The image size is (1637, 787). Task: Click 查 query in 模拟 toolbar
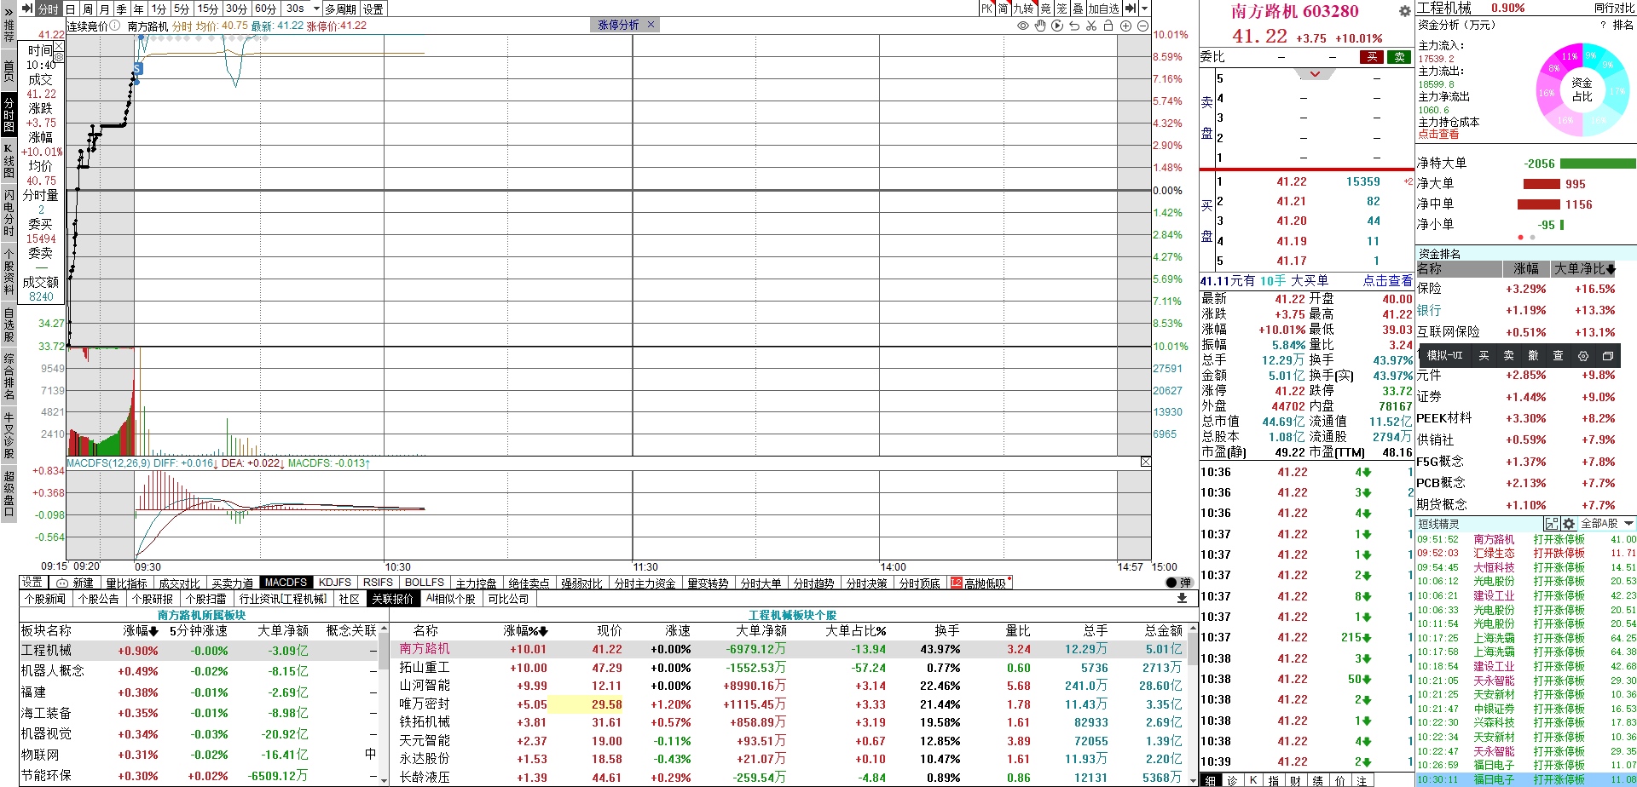(x=1558, y=356)
